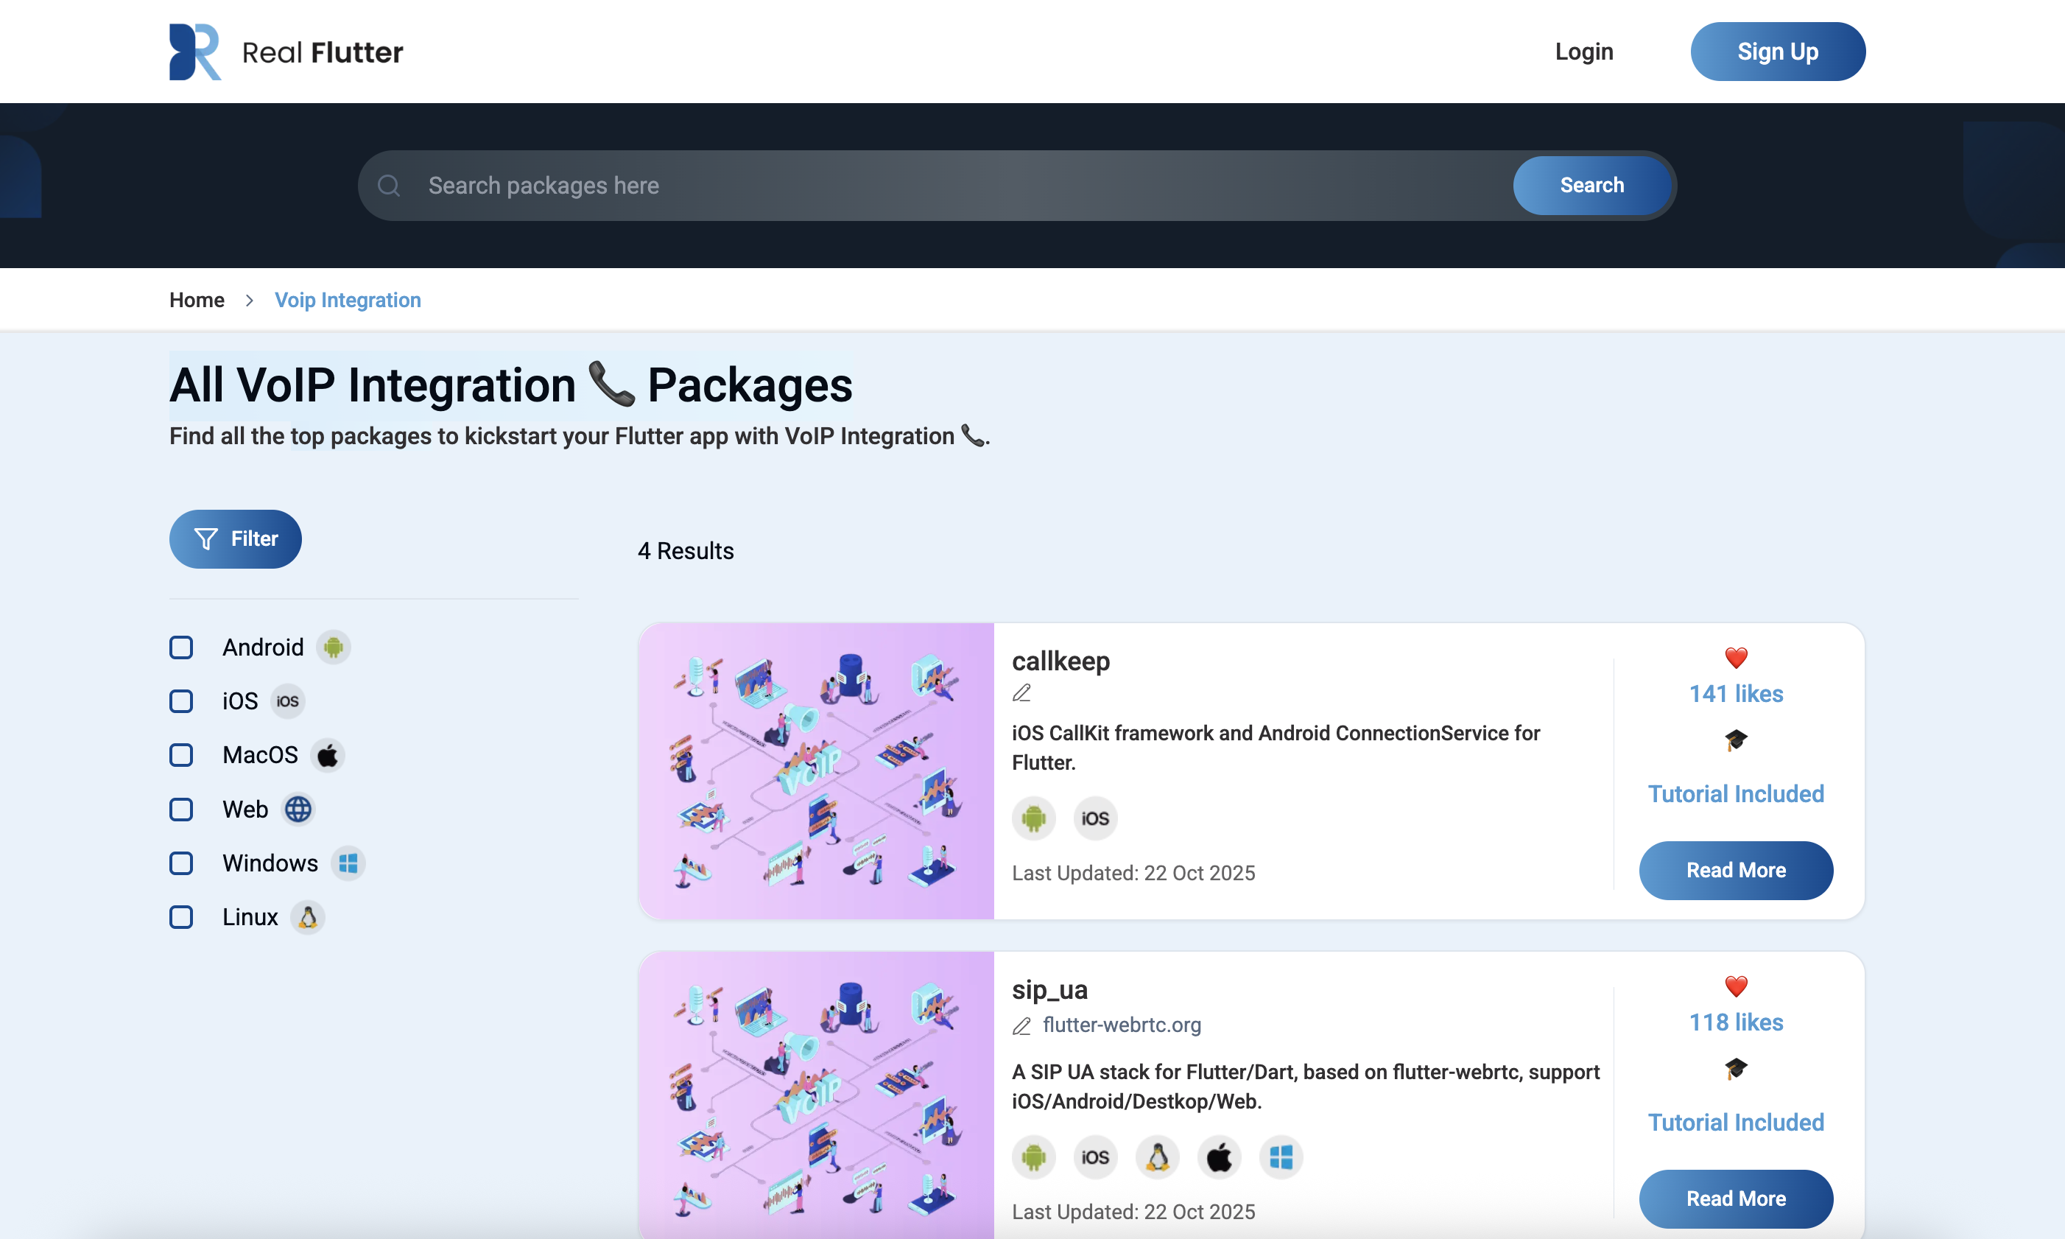The height and width of the screenshot is (1239, 2065).
Task: Click the Linux penguin icon on sip_ua card
Action: click(x=1157, y=1157)
